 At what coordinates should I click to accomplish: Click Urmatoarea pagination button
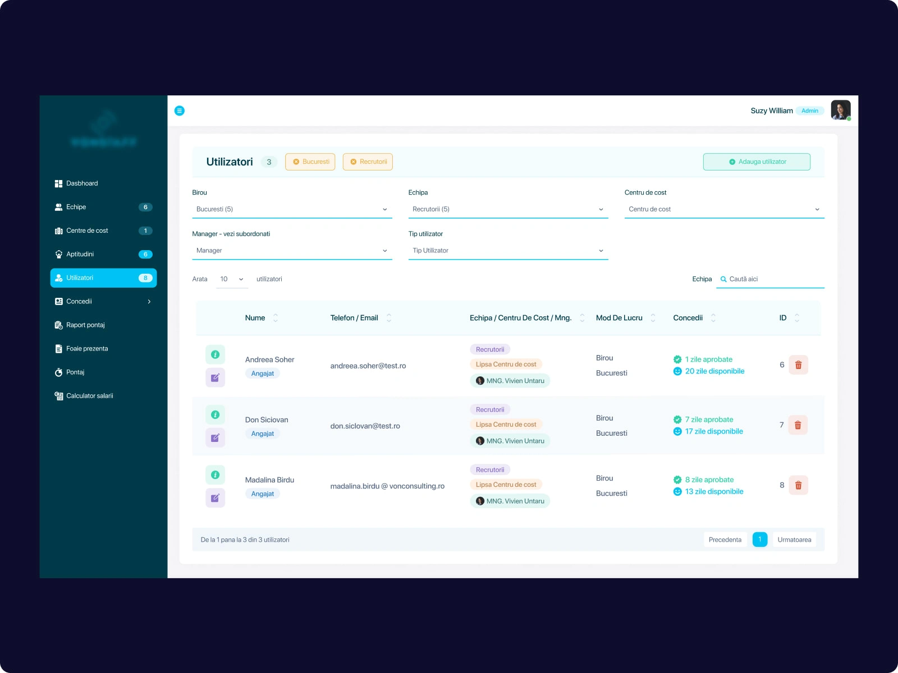(794, 540)
